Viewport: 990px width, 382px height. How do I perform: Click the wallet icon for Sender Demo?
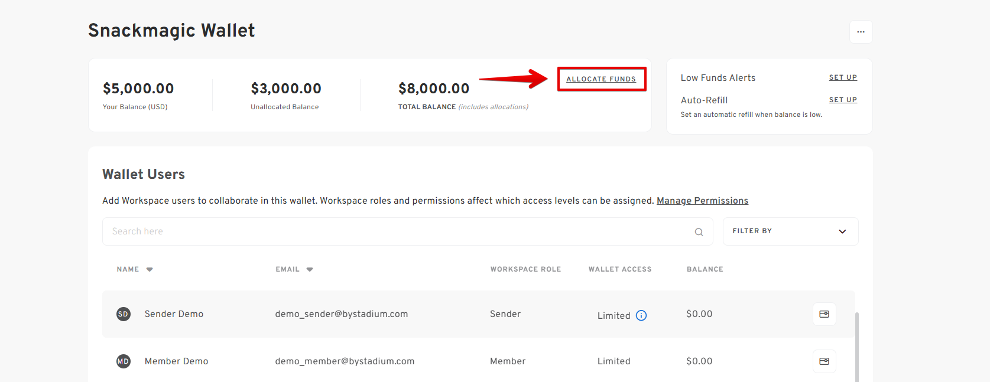point(824,314)
